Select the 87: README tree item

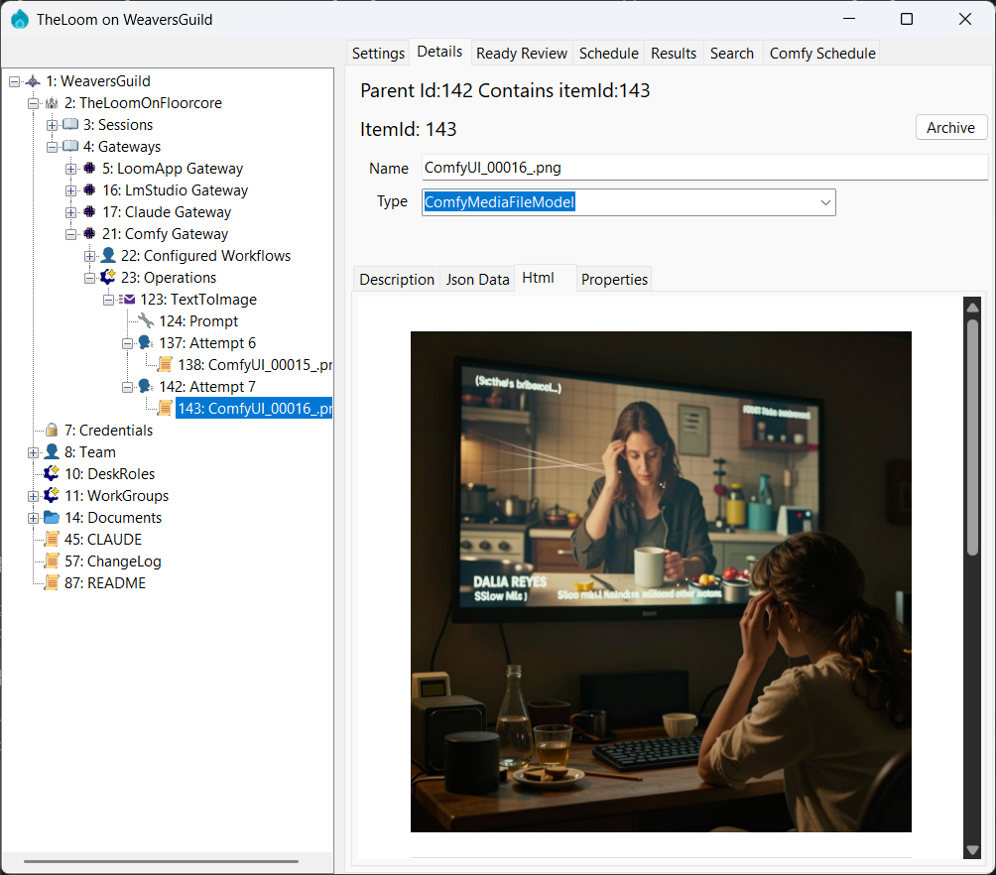[105, 583]
